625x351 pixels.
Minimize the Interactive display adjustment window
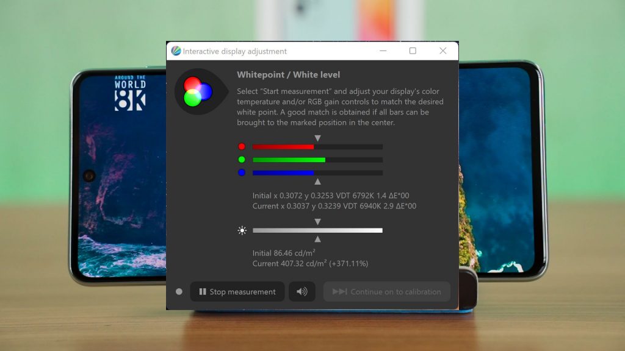click(383, 51)
